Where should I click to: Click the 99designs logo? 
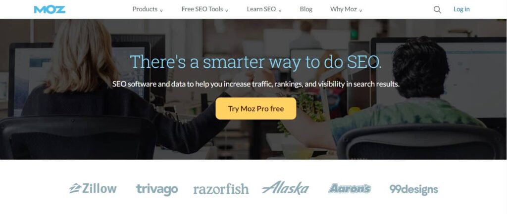tap(414, 189)
